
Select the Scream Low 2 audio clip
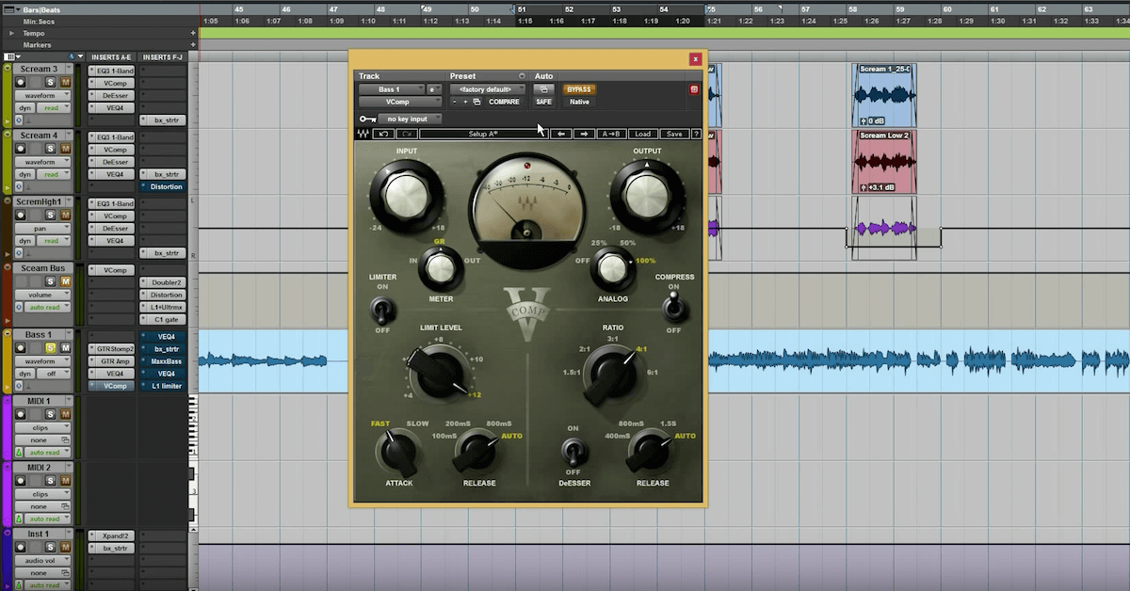884,162
